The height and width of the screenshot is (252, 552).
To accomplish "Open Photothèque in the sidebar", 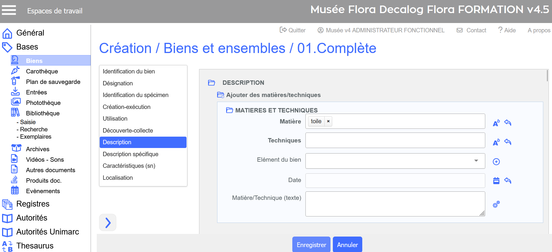I will 43,103.
